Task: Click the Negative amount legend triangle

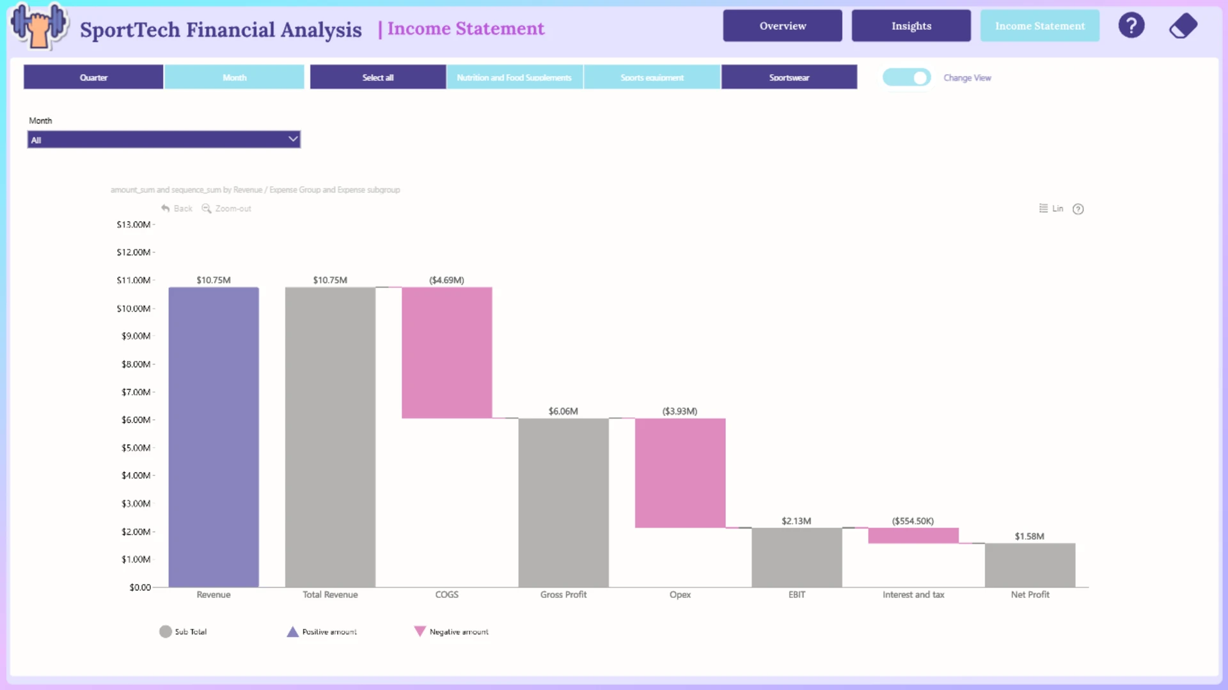Action: 420,631
